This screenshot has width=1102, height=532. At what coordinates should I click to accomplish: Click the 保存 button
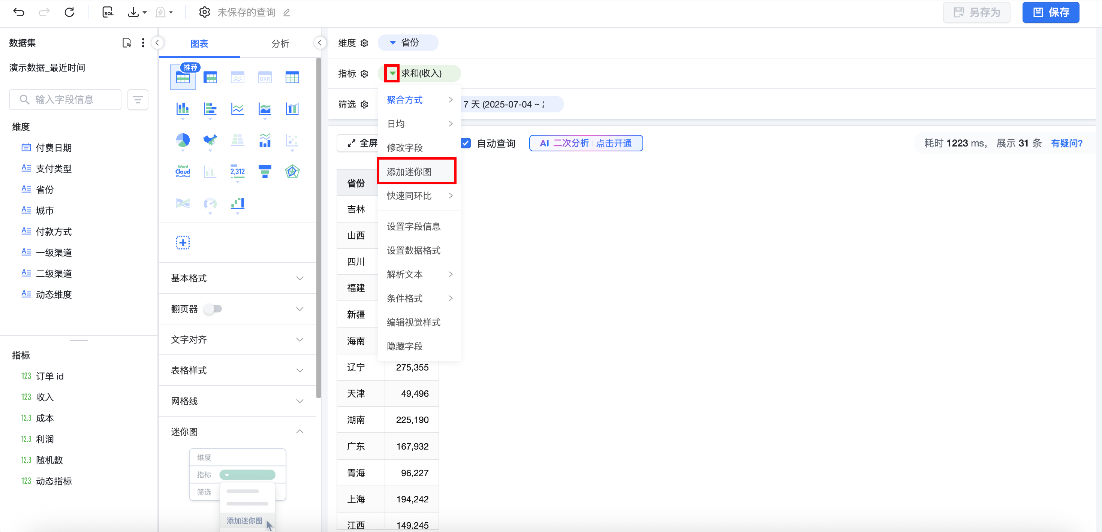pyautogui.click(x=1050, y=12)
